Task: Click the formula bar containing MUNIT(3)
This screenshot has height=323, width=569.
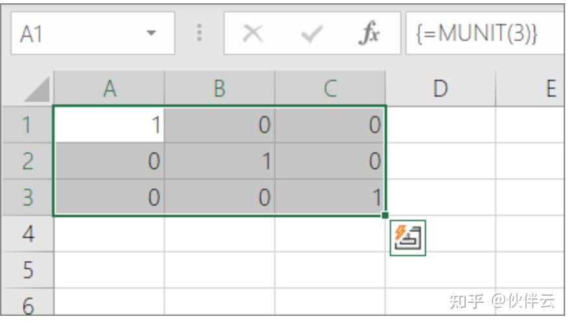Action: 484,34
